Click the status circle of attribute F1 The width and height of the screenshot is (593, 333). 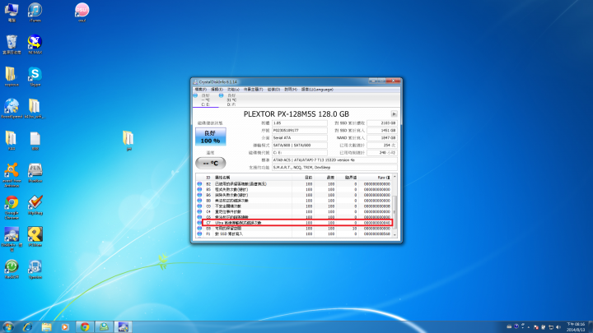coord(199,234)
